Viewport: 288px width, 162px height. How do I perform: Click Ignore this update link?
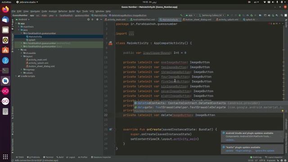(x=265, y=151)
